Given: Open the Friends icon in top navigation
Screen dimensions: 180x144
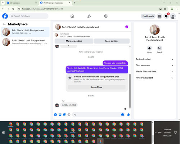Looking at the screenshot, I should (89, 16).
